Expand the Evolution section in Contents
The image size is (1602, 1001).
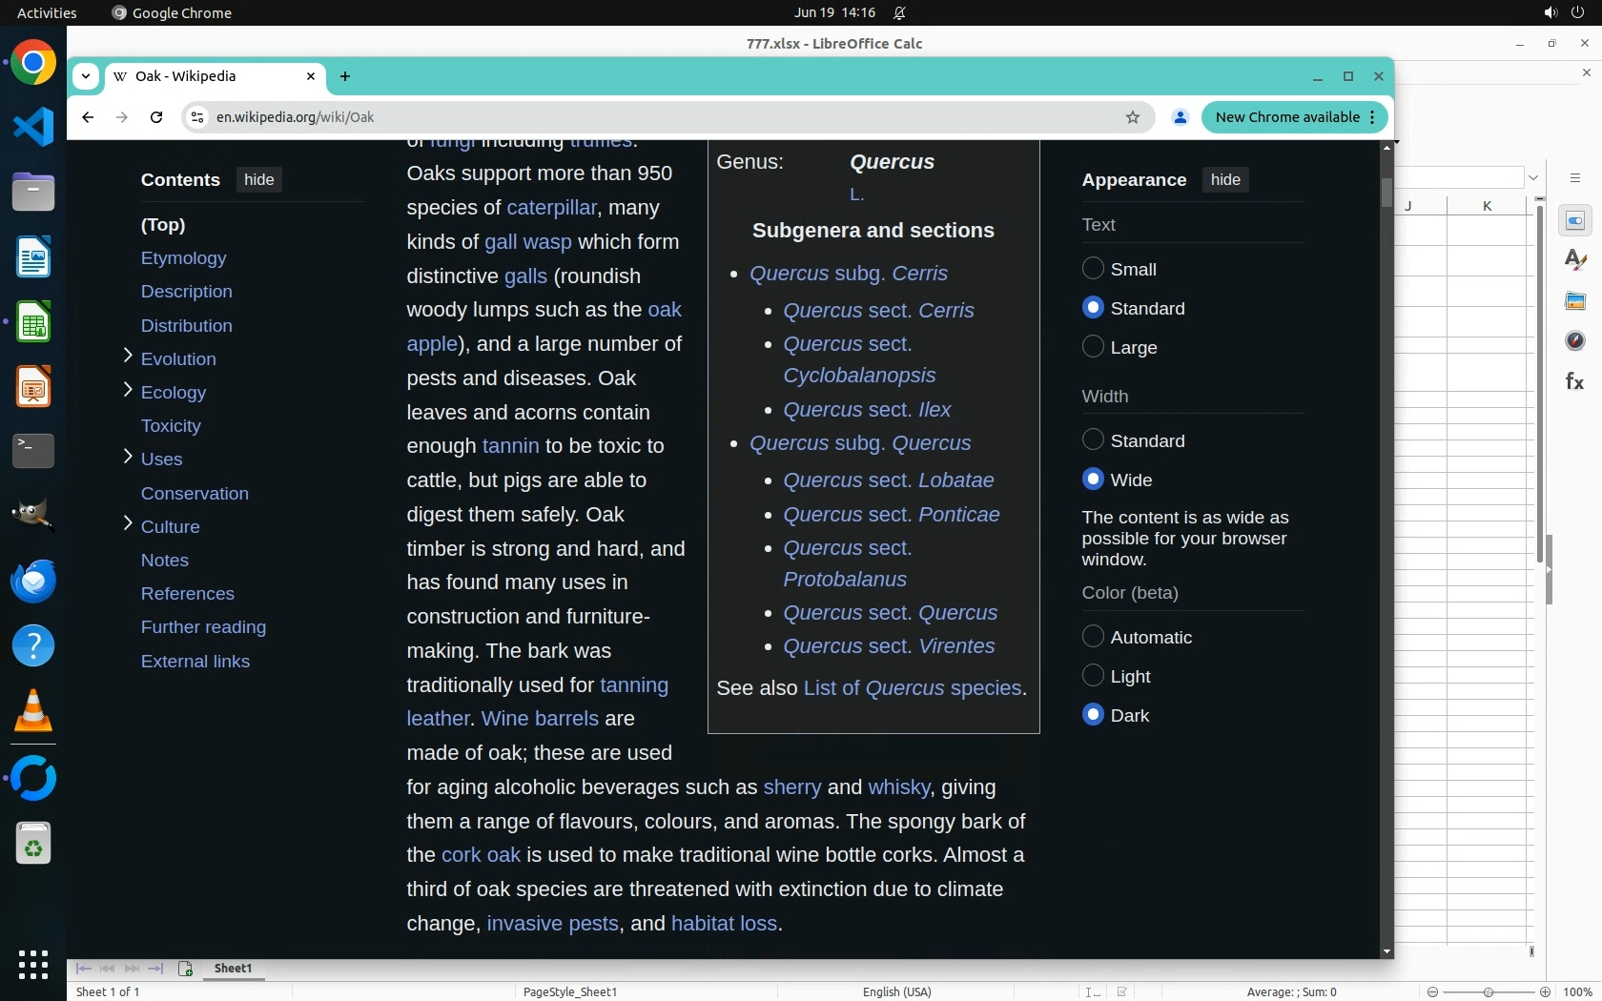(x=128, y=357)
